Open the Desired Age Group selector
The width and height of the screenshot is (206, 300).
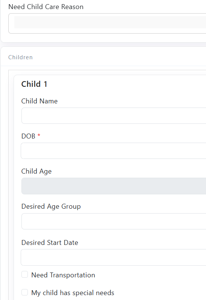114,221
